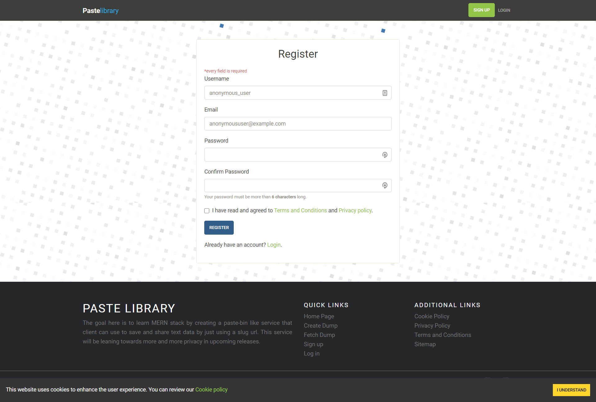
Task: Dismiss cookie banner with I UNDERSTAND
Action: (571, 390)
